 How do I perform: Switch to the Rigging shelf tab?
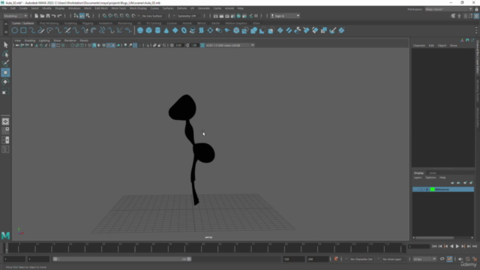point(88,23)
